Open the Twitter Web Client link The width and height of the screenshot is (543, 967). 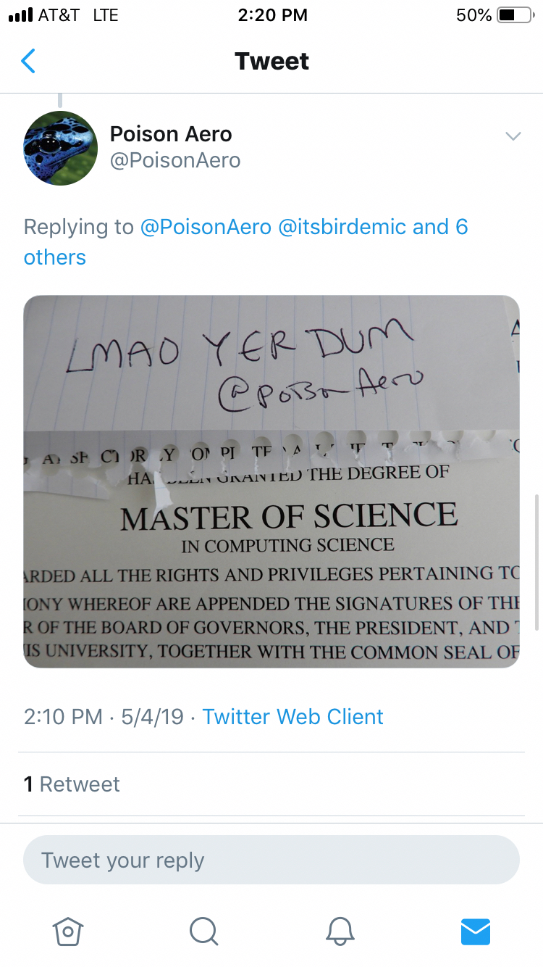pos(292,717)
